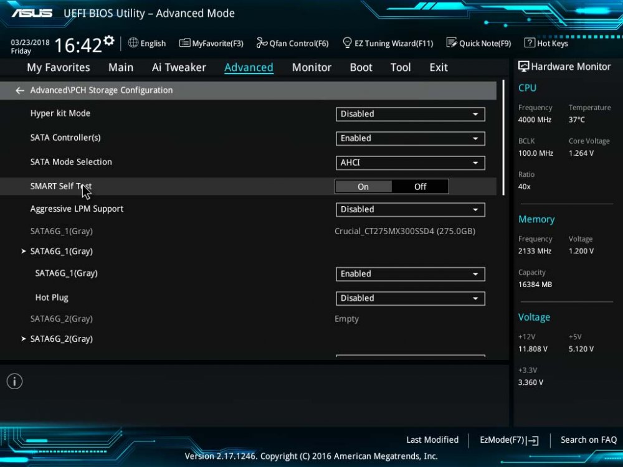Open the Hot Plug dropdown
Viewport: 623px width, 467px height.
(x=410, y=298)
